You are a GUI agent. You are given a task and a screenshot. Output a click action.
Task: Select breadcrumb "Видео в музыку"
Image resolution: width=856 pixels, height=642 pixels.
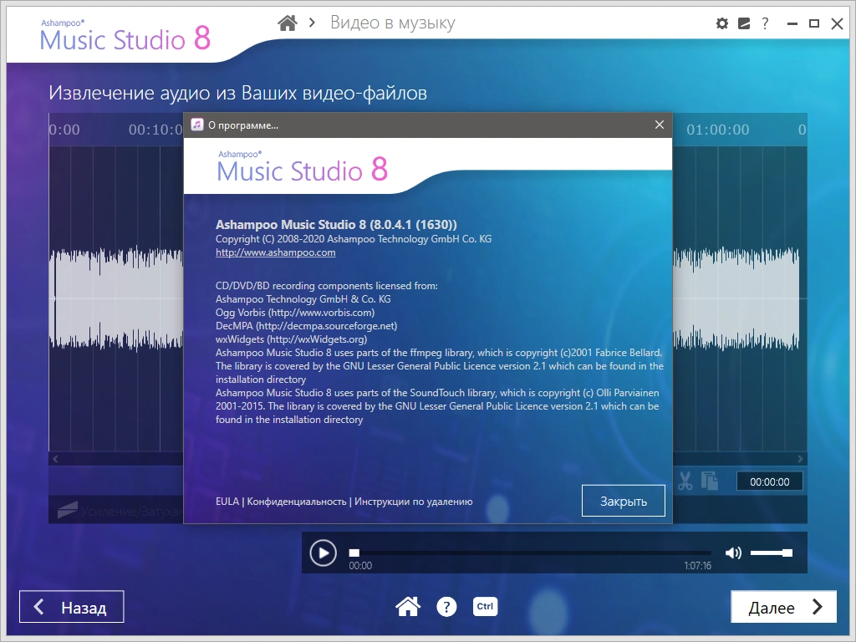[393, 23]
